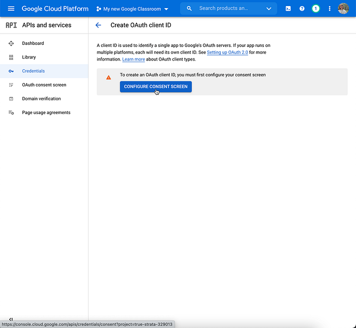
Task: Click the Create OAuth client ID title
Action: click(x=141, y=25)
